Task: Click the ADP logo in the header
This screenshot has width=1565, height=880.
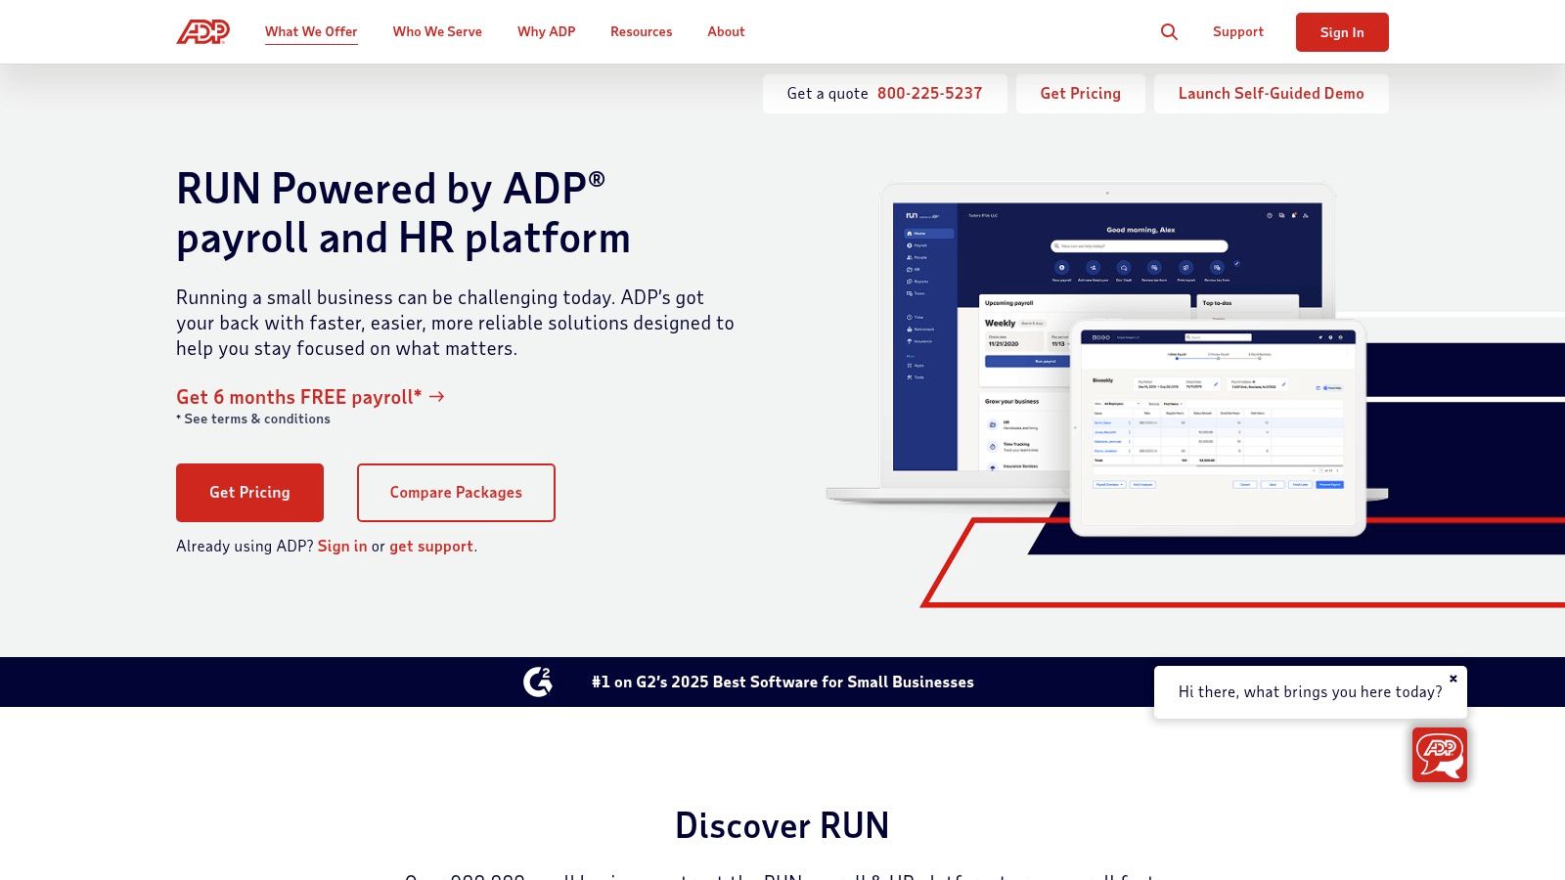Action: coord(201,31)
